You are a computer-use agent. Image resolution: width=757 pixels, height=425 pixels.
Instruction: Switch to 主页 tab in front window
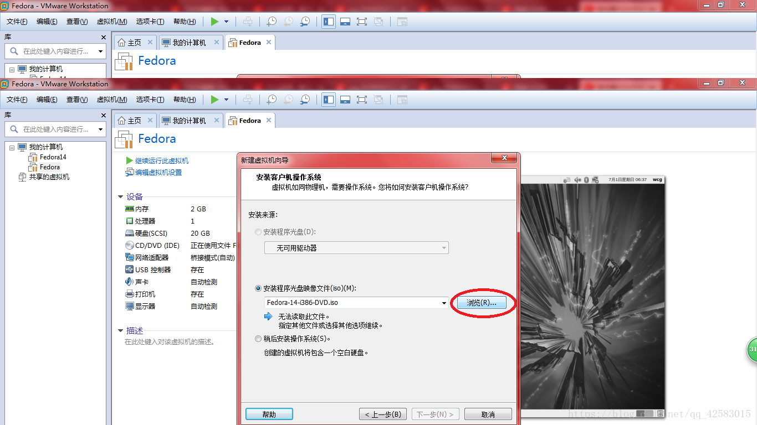click(135, 120)
